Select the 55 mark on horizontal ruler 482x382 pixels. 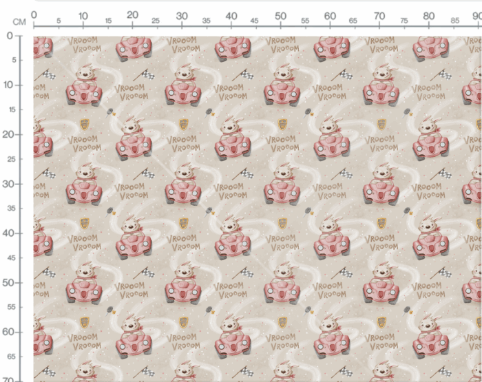(x=305, y=21)
